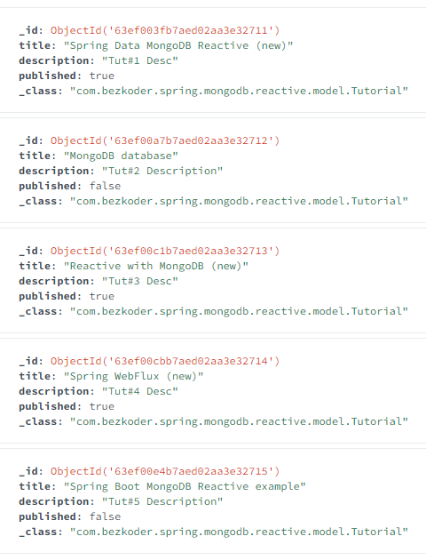Click published true in Spring WebFlux document
426x560 pixels.
point(101,406)
